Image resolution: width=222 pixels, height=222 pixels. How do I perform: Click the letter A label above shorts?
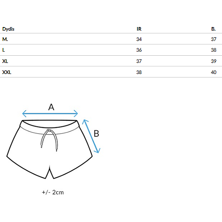point(51,107)
